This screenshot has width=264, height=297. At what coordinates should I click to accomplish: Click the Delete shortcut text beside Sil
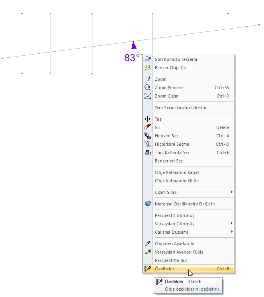223,127
